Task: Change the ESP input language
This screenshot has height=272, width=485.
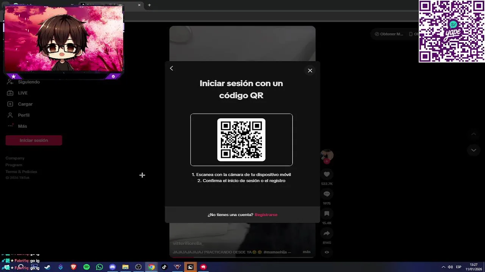Action: pyautogui.click(x=458, y=267)
